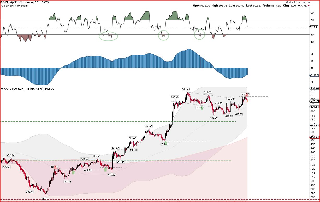
Task: Click the 504.25 price label
Action: tap(175, 97)
